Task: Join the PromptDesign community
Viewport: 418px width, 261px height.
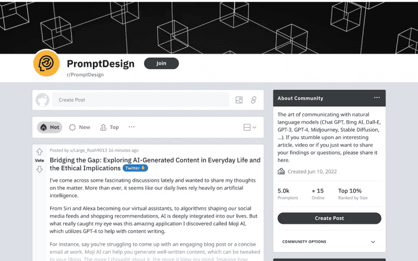Action: (x=161, y=63)
